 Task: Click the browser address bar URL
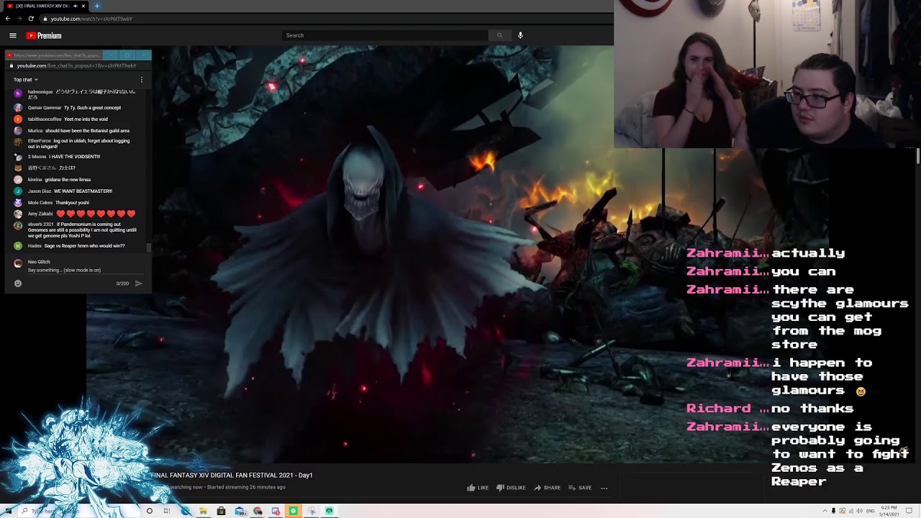(91, 19)
